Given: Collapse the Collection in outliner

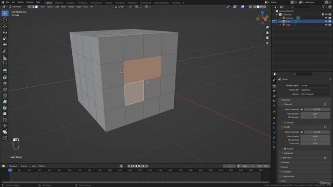Looking at the screenshot, I should (277, 15).
